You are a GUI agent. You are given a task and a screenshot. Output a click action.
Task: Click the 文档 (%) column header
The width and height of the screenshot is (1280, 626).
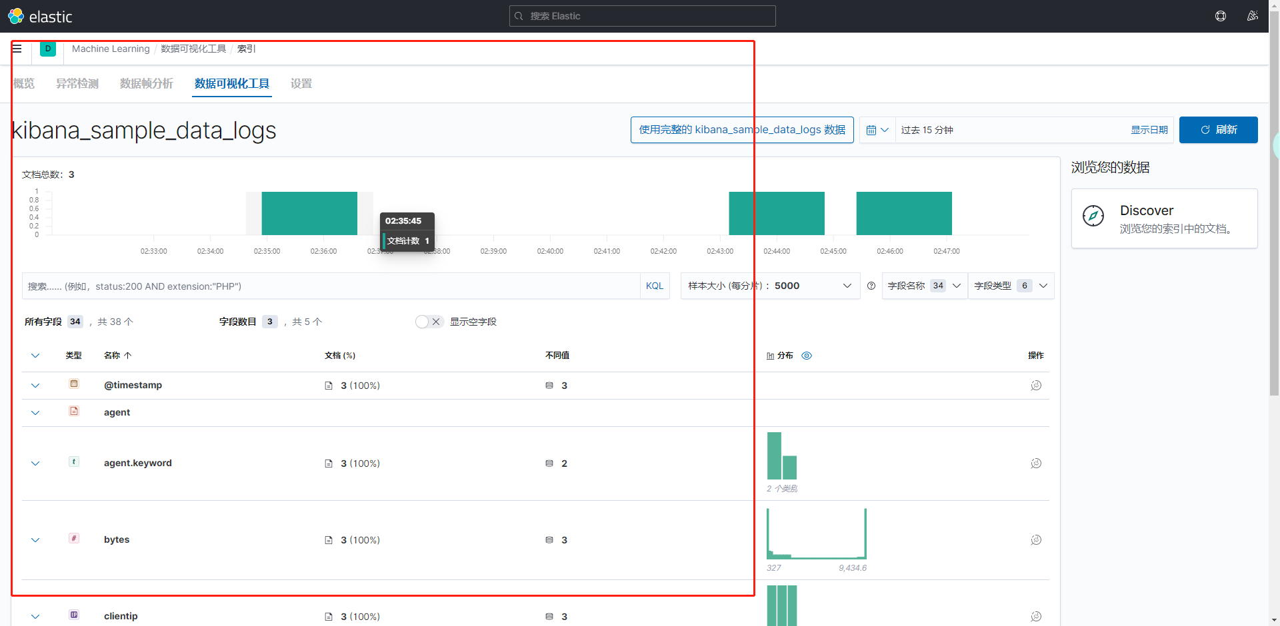pyautogui.click(x=340, y=356)
